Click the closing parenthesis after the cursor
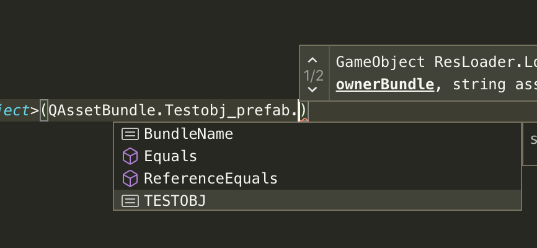 303,110
